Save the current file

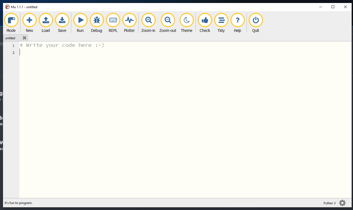click(62, 20)
